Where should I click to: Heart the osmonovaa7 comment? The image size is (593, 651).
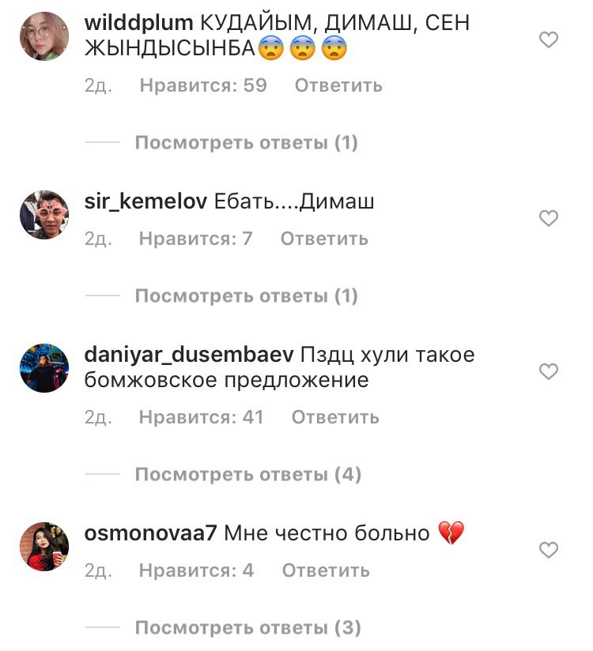(549, 550)
